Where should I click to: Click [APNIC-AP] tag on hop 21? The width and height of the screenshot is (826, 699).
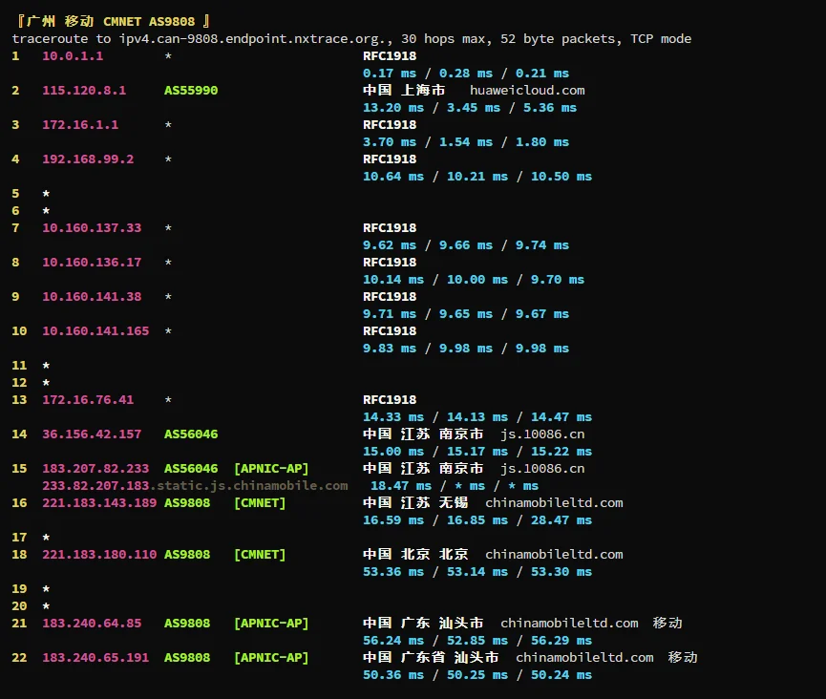coord(271,624)
